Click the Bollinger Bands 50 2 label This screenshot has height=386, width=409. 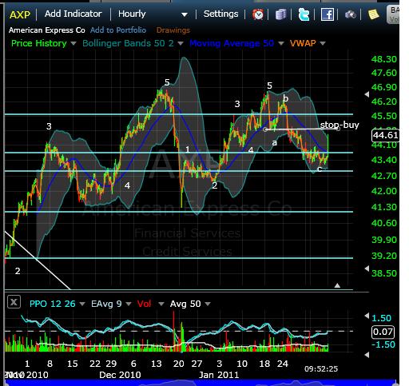tap(128, 43)
